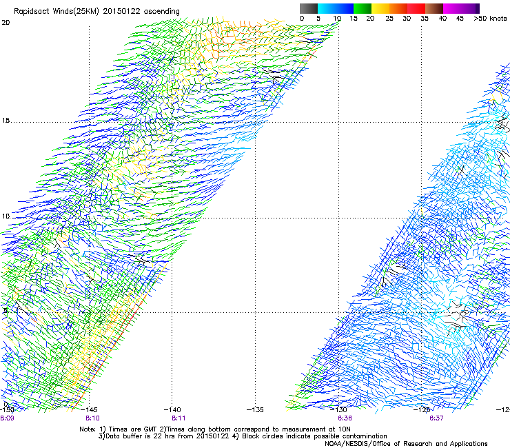Click the orange 25–30 knots color band
The height and width of the screenshot is (448, 510).
tap(398, 8)
